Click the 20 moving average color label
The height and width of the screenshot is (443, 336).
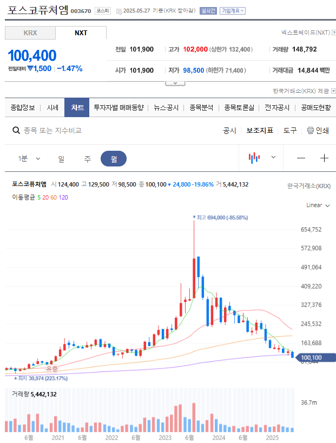45,197
